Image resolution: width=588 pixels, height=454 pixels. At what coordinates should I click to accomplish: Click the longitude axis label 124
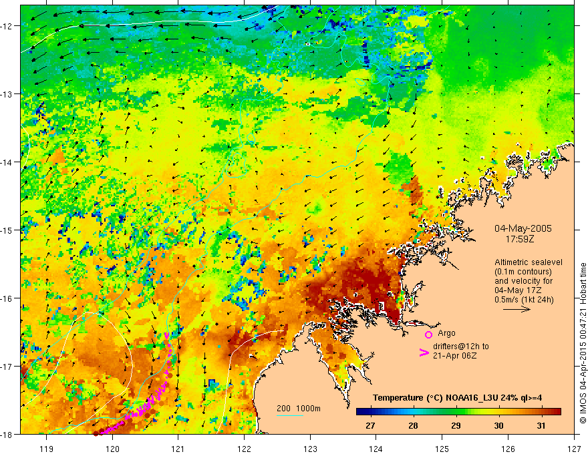pyautogui.click(x=376, y=449)
